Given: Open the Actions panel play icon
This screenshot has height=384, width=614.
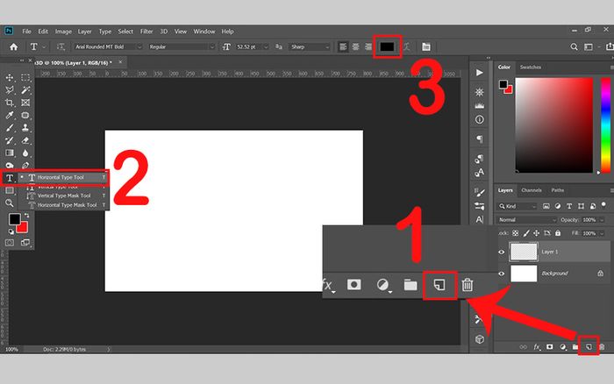Looking at the screenshot, I should tap(479, 73).
